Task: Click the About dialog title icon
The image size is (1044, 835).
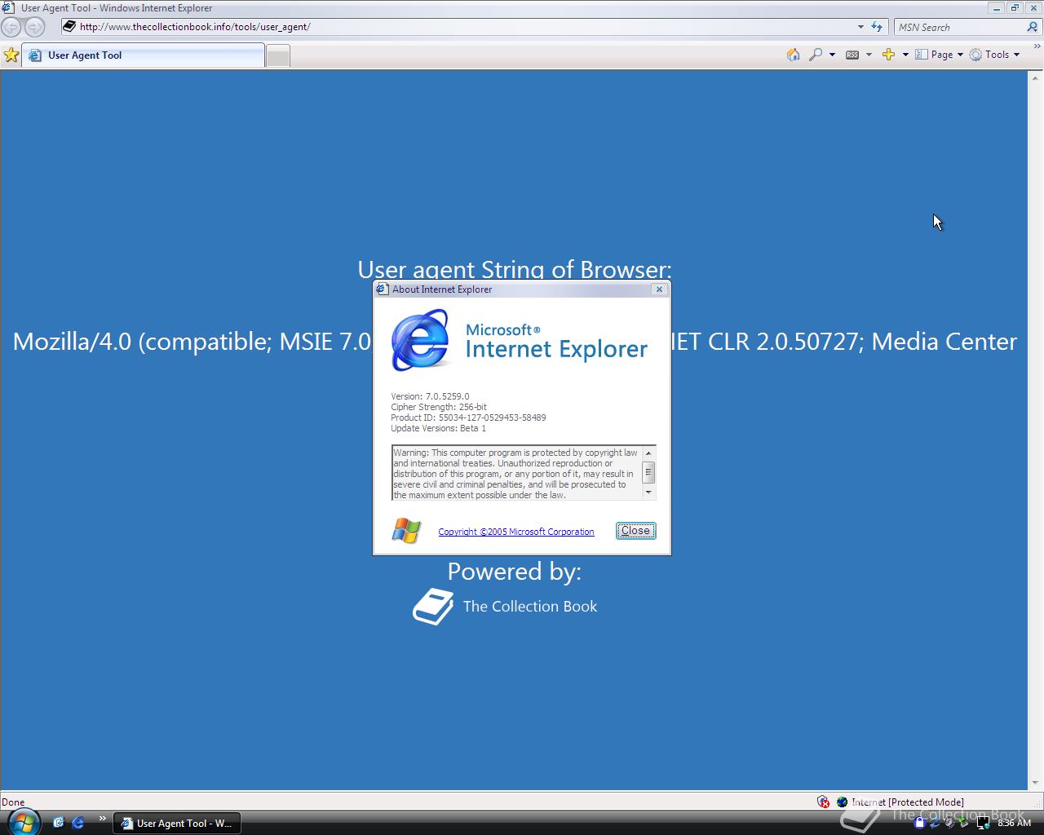Action: point(382,289)
